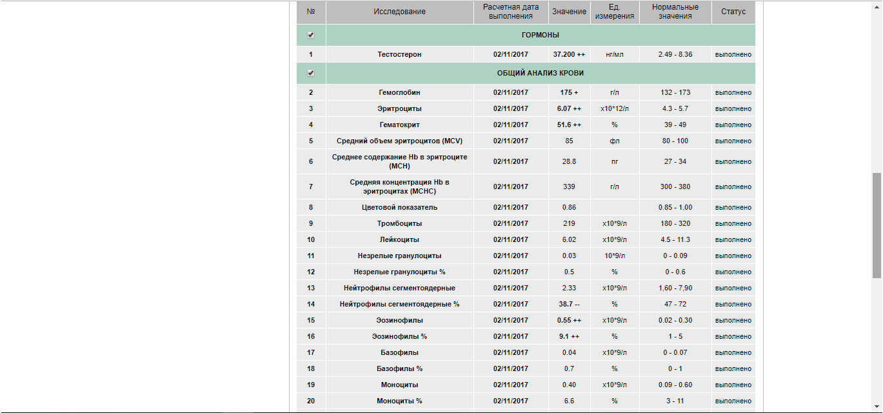Click the Исследование column header
Viewport: 883px width, 413px height.
(x=399, y=12)
